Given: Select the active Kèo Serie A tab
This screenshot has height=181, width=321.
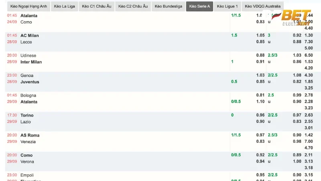Looking at the screenshot, I should (199, 6).
